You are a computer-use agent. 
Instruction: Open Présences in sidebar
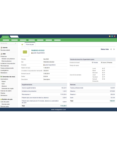[4, 56]
